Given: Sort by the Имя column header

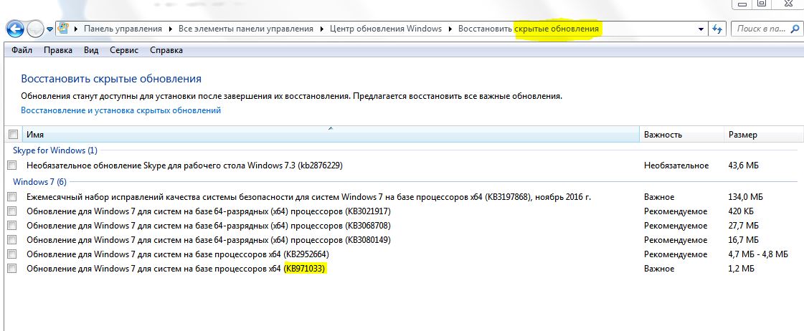Looking at the screenshot, I should [331, 135].
